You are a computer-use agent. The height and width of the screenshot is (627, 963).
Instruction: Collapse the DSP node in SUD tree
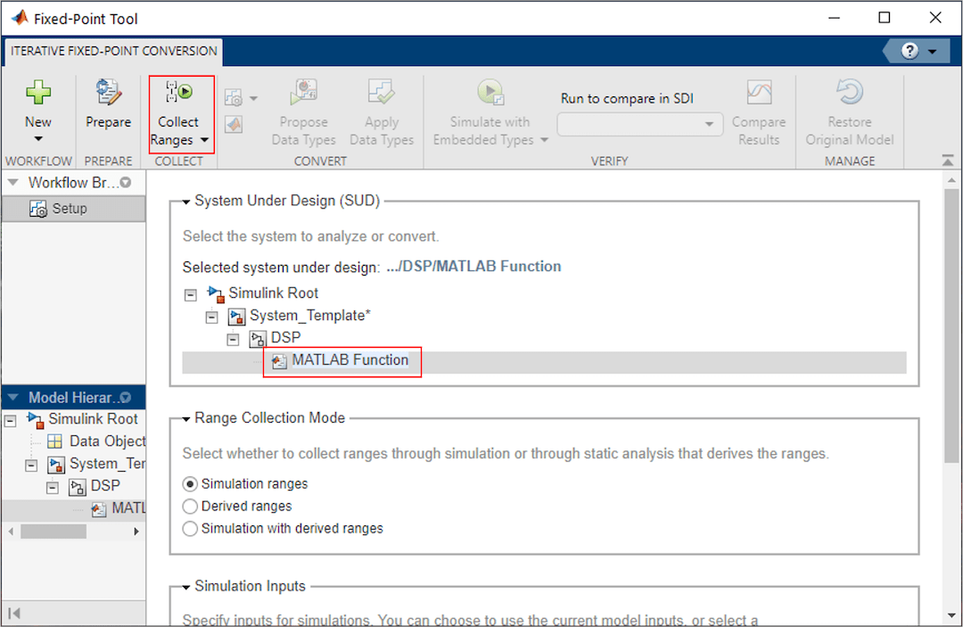234,339
